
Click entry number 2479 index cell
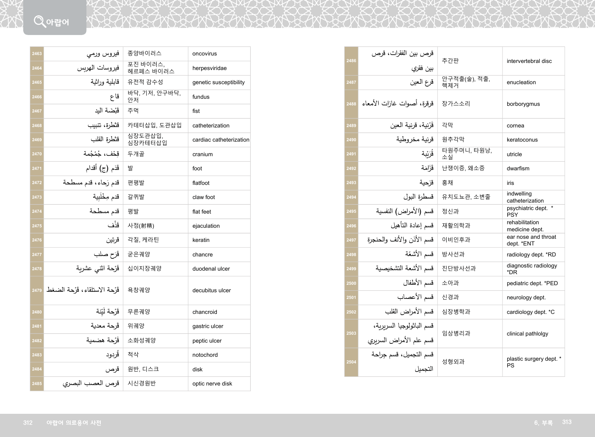click(37, 290)
